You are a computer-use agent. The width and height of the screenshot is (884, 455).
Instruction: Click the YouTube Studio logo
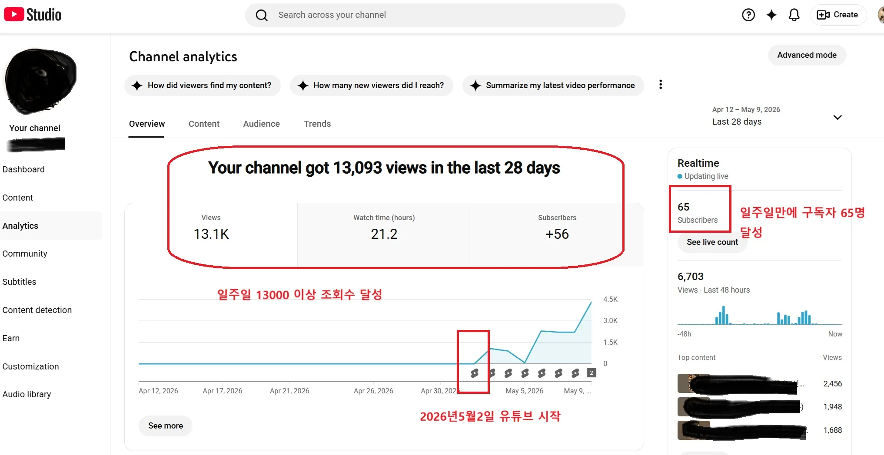coord(33,15)
